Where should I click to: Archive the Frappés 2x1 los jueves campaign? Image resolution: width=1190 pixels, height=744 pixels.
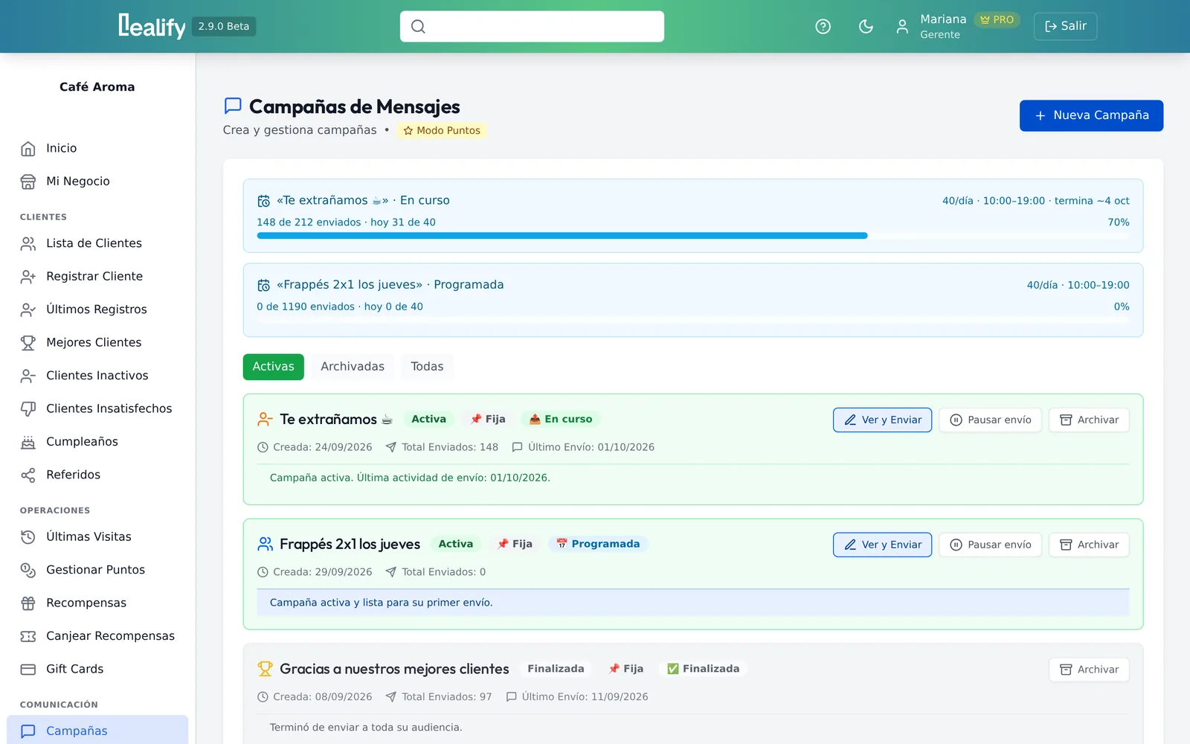[x=1089, y=545]
